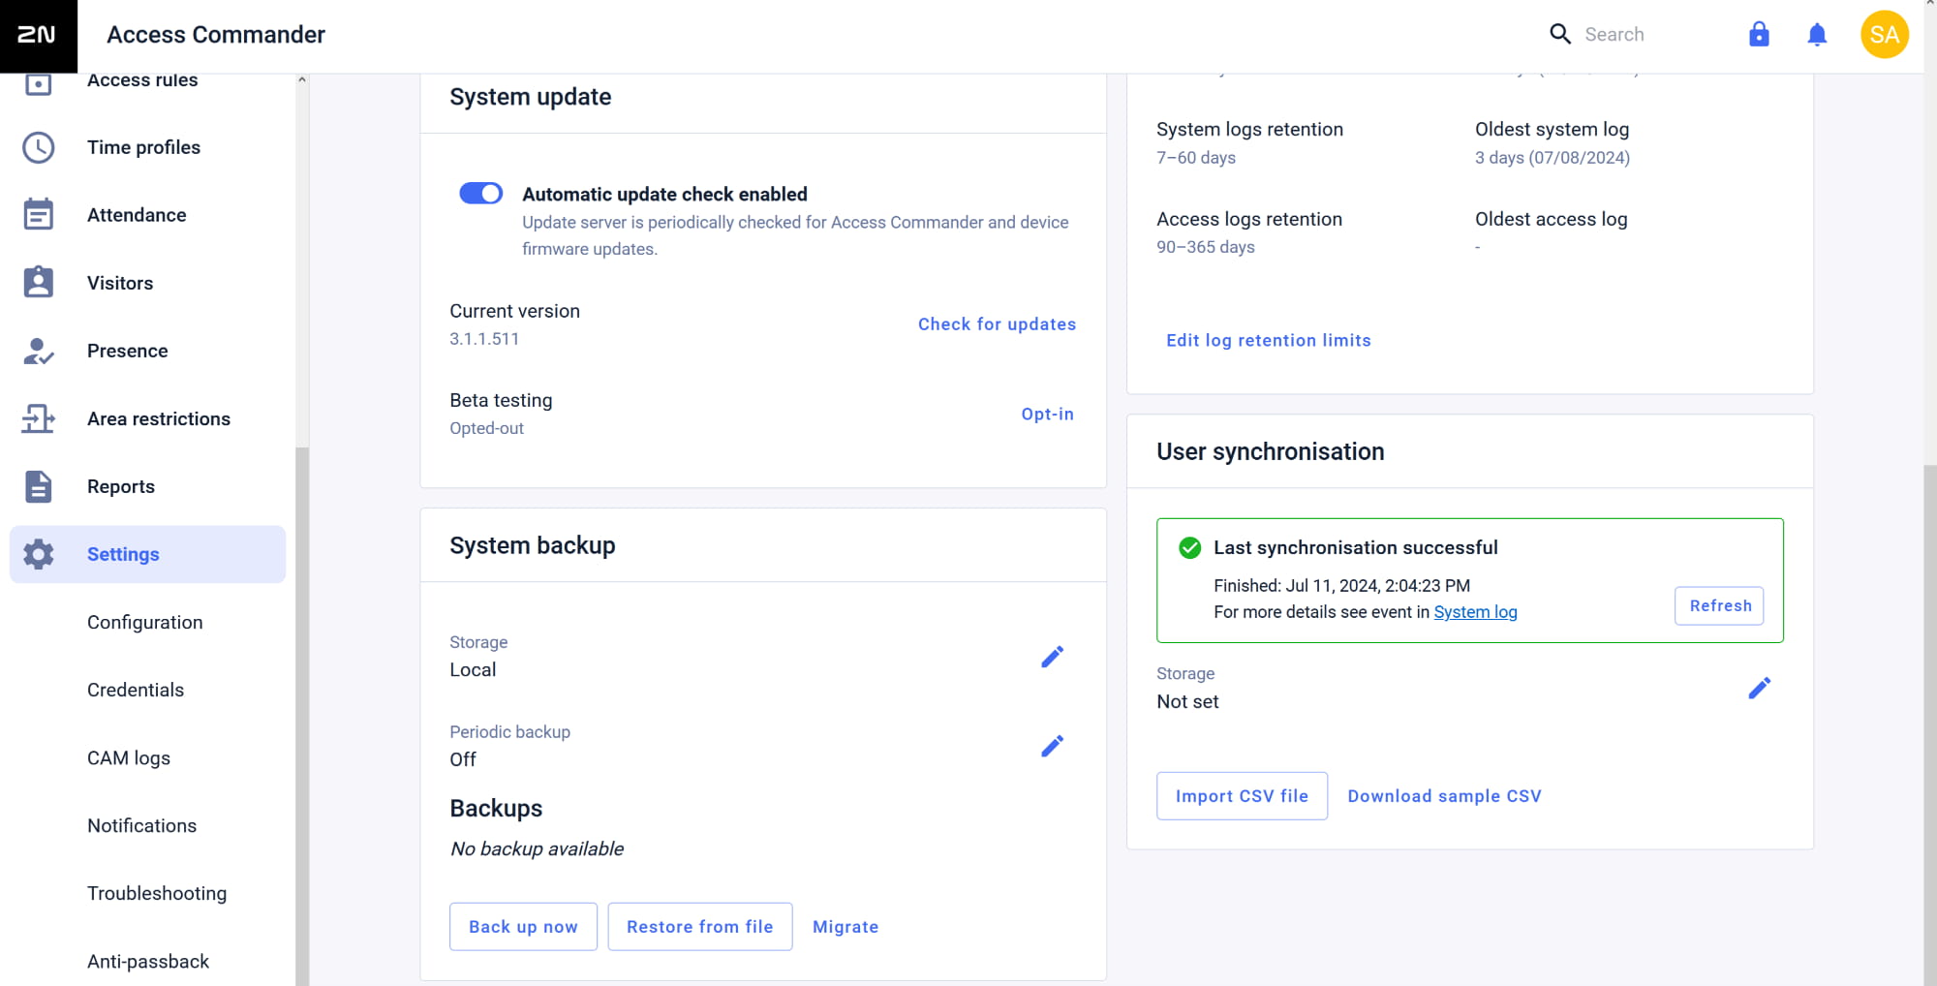
Task: Click the blue lock icon
Action: [x=1759, y=35]
